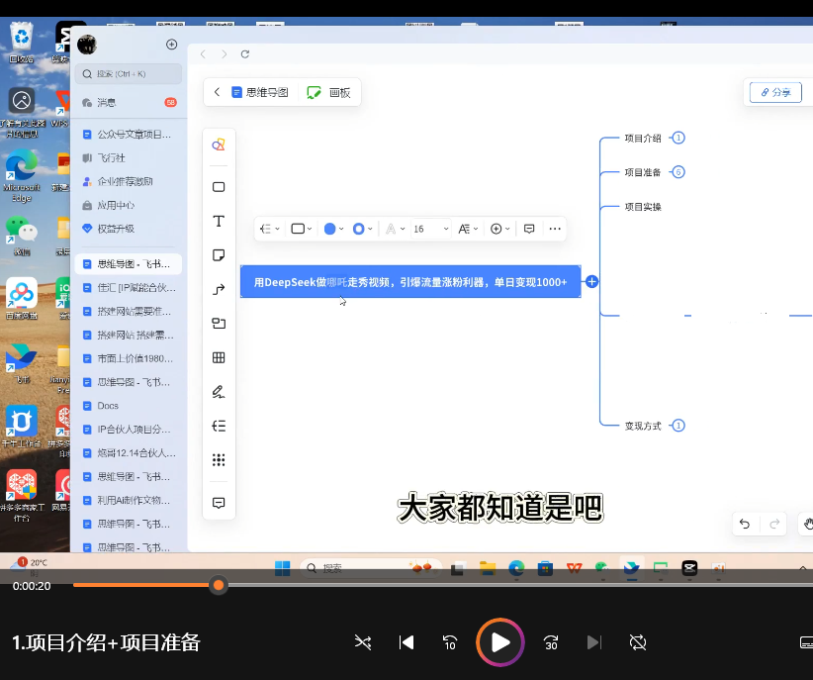The height and width of the screenshot is (680, 813).
Task: Add comment from floating node toolbar
Action: click(529, 229)
